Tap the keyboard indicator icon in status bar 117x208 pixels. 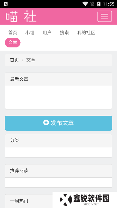[x=6, y=4]
